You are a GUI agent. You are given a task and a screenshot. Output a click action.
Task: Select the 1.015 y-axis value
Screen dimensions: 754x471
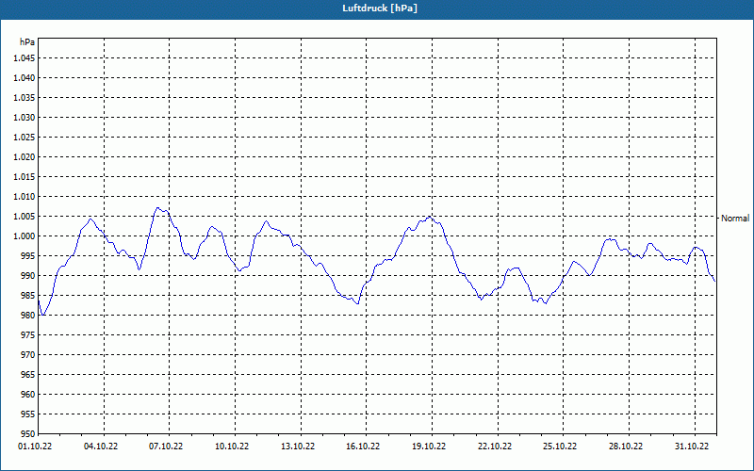tap(25, 177)
